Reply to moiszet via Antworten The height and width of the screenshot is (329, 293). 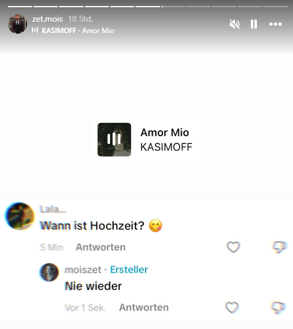144,307
